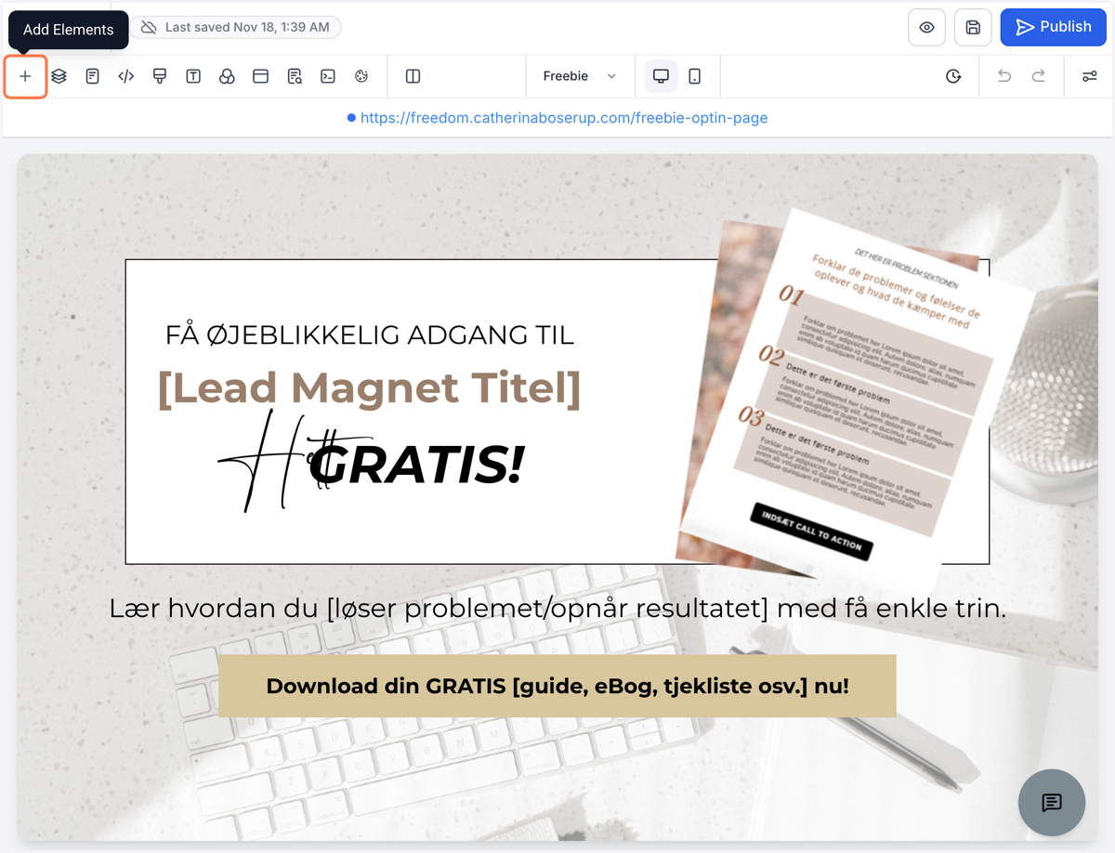Click the Download din GRATIS button
Screen dimensions: 1115x853
(557, 686)
